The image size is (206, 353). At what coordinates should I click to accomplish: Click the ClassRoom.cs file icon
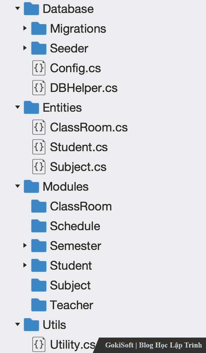tap(39, 127)
